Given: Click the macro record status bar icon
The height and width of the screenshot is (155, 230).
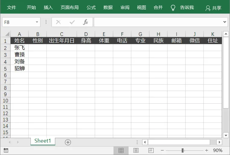Looking at the screenshot, I should click(6, 150).
